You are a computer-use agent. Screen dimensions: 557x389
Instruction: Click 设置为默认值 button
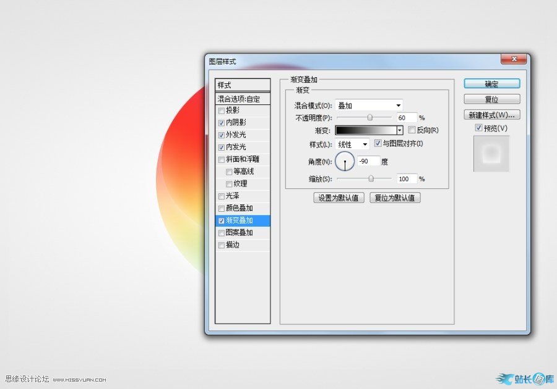339,198
